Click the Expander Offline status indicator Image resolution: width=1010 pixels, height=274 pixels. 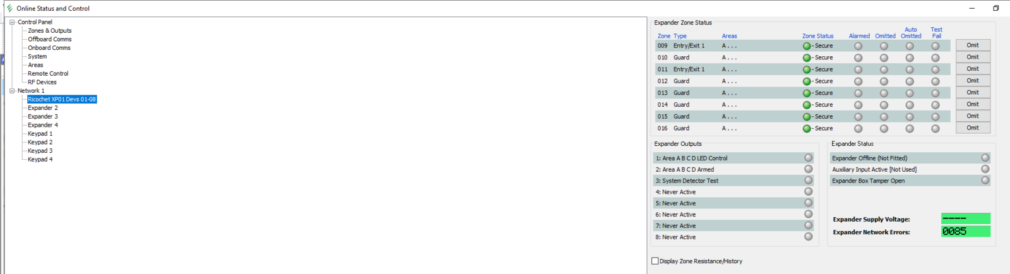(x=985, y=158)
